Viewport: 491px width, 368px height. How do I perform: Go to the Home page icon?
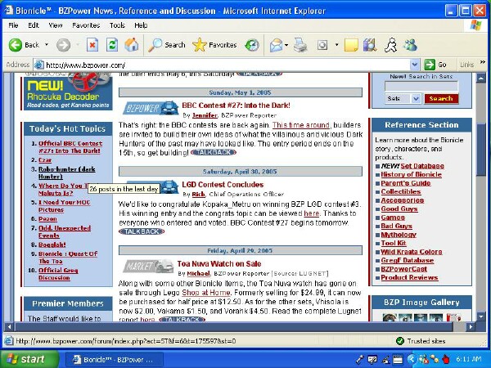tap(132, 45)
